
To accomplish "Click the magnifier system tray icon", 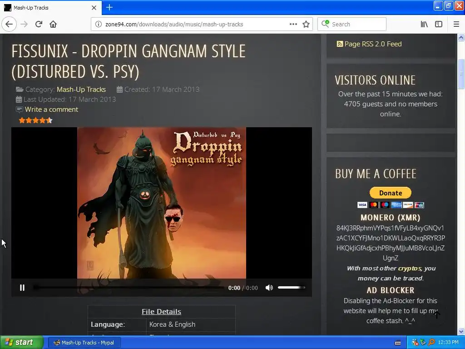I will coord(431,343).
